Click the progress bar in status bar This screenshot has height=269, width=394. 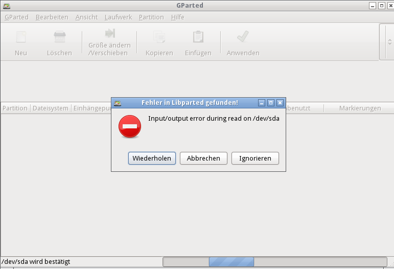[275, 262]
